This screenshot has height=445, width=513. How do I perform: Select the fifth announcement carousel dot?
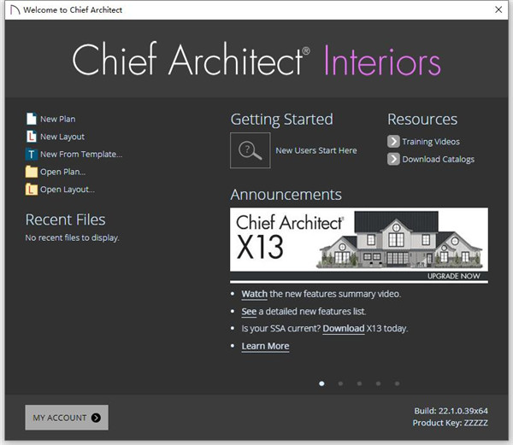(x=398, y=384)
